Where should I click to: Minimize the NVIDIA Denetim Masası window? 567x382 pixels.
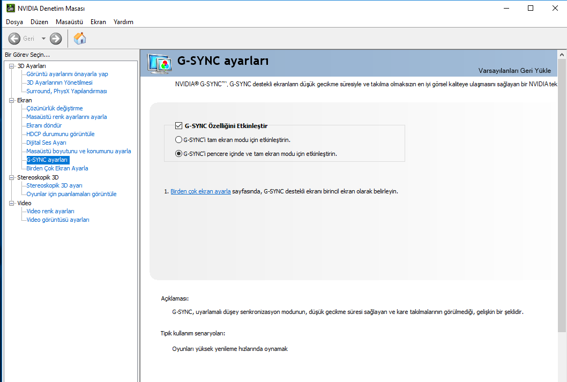506,8
